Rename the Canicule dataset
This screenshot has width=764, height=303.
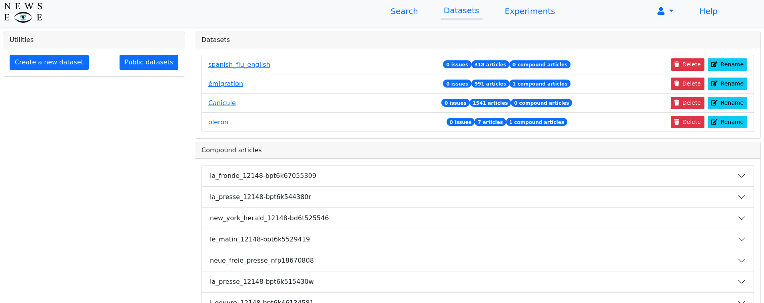727,103
